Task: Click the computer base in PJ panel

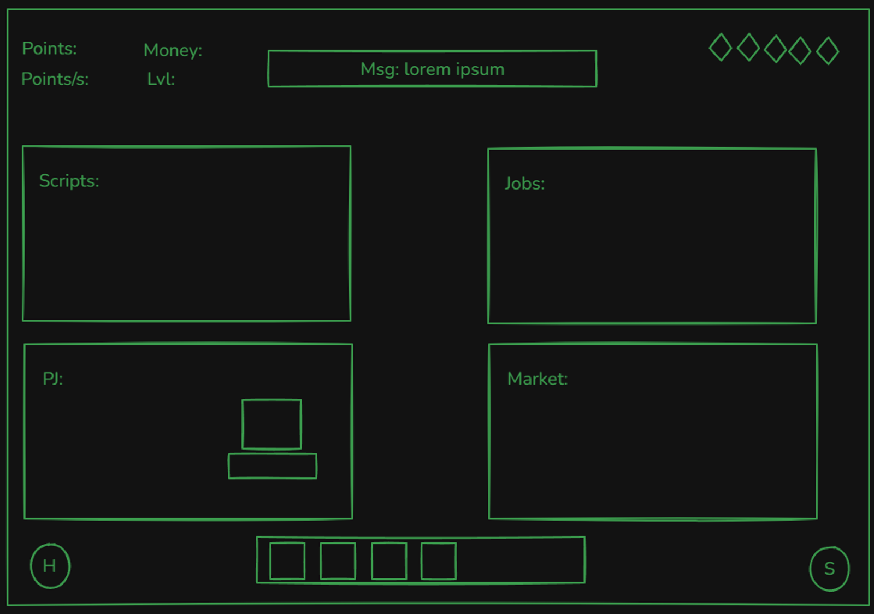Action: [x=273, y=466]
